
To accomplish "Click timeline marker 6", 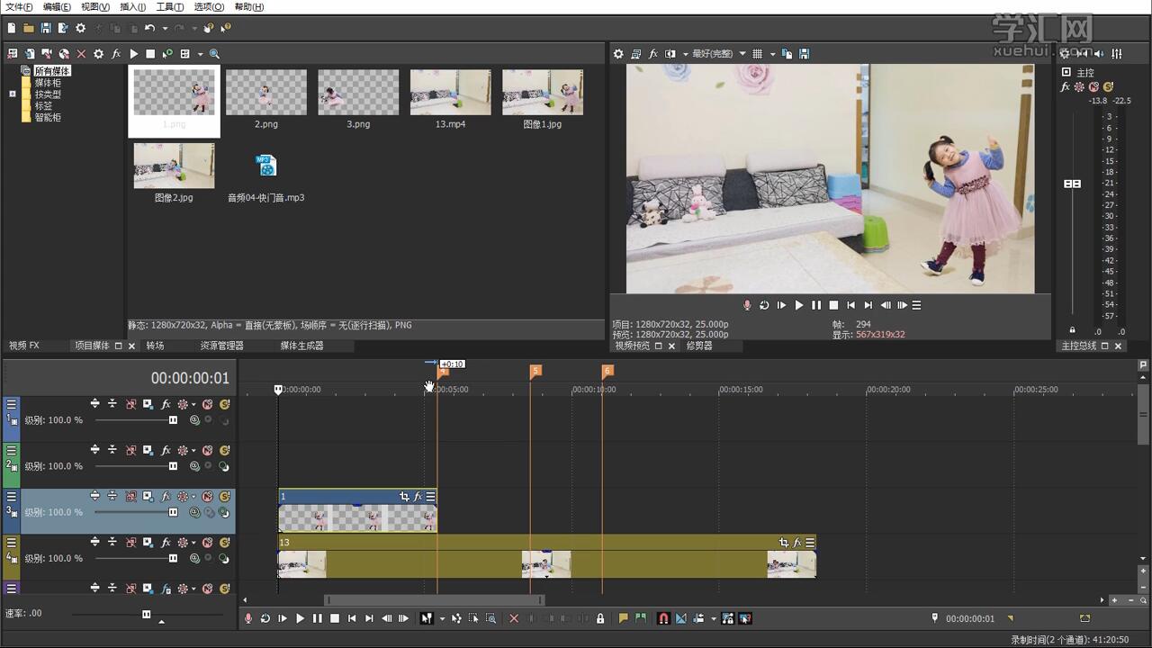I will pos(607,371).
